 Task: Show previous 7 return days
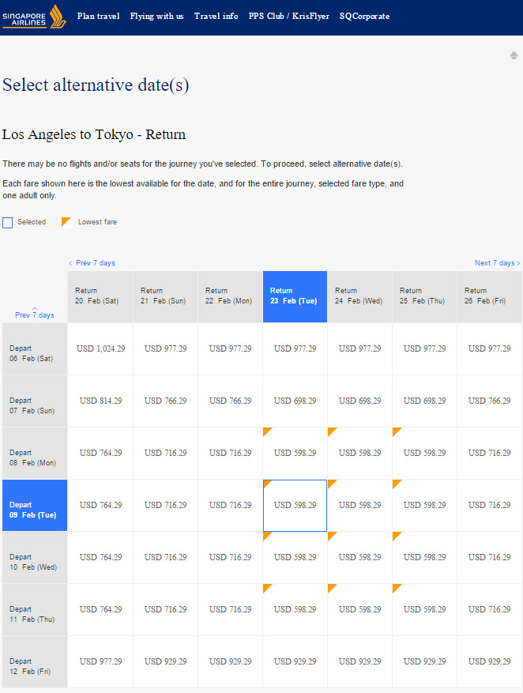[92, 263]
